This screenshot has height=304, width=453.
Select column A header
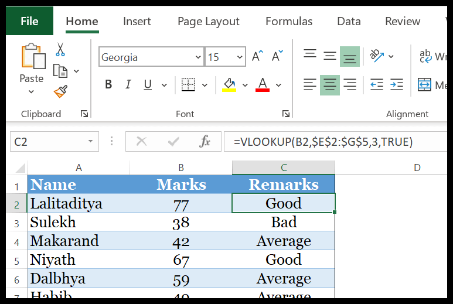79,168
